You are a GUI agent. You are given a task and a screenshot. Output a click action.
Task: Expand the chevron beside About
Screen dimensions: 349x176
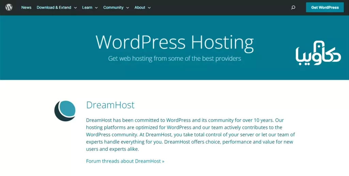pos(149,8)
